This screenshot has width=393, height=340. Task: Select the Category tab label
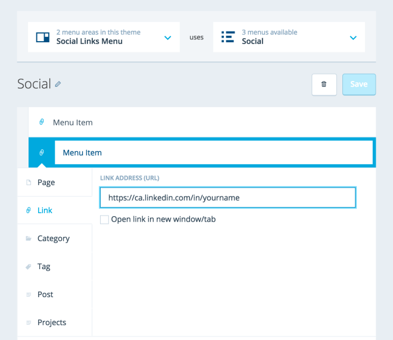(54, 238)
